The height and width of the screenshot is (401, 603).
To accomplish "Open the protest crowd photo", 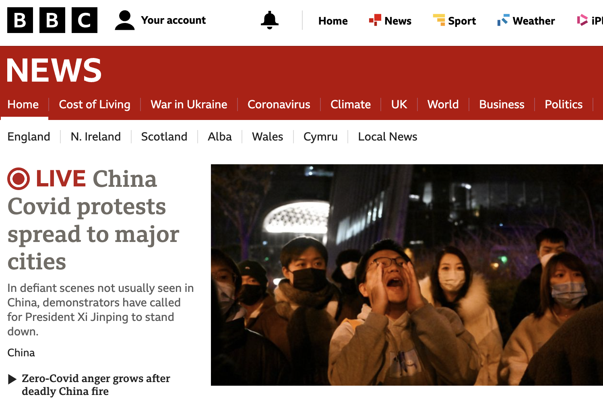I will pyautogui.click(x=407, y=275).
